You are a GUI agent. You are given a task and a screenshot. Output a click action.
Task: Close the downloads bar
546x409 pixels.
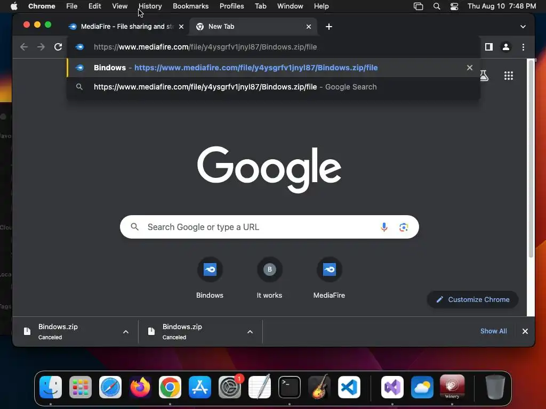(x=525, y=331)
